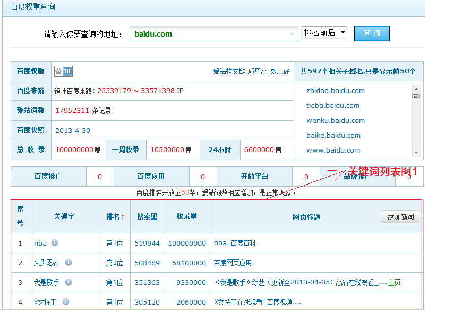Image resolution: width=463 pixels, height=310 pixels.
Task: Click the 爱站软文链 link
Action: [229, 71]
